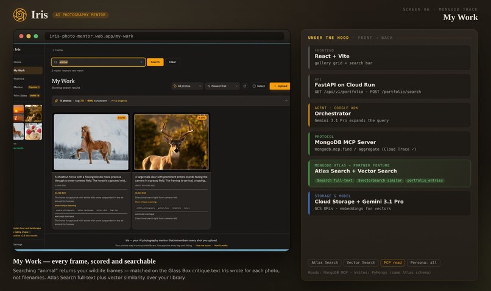Open the male deer photo
The height and width of the screenshot is (291, 491).
[x=171, y=142]
